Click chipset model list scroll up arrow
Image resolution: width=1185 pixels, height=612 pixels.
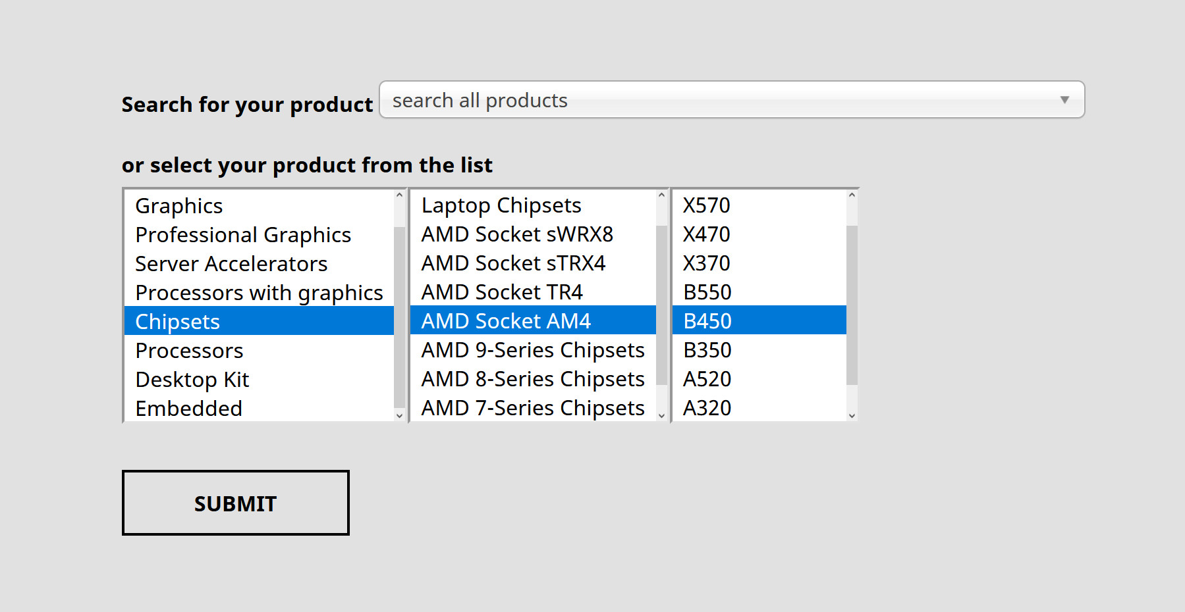852,195
